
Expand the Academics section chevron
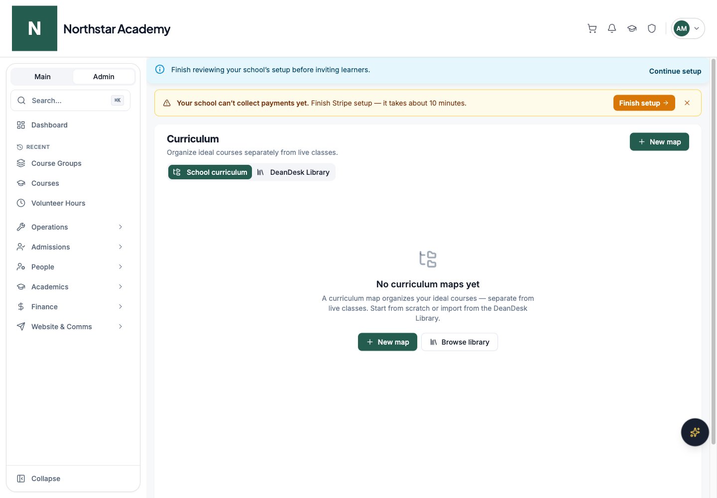tap(120, 287)
